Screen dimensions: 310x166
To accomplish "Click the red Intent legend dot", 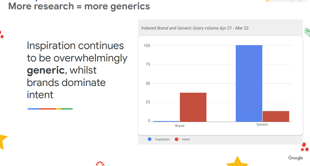I will [x=176, y=139].
